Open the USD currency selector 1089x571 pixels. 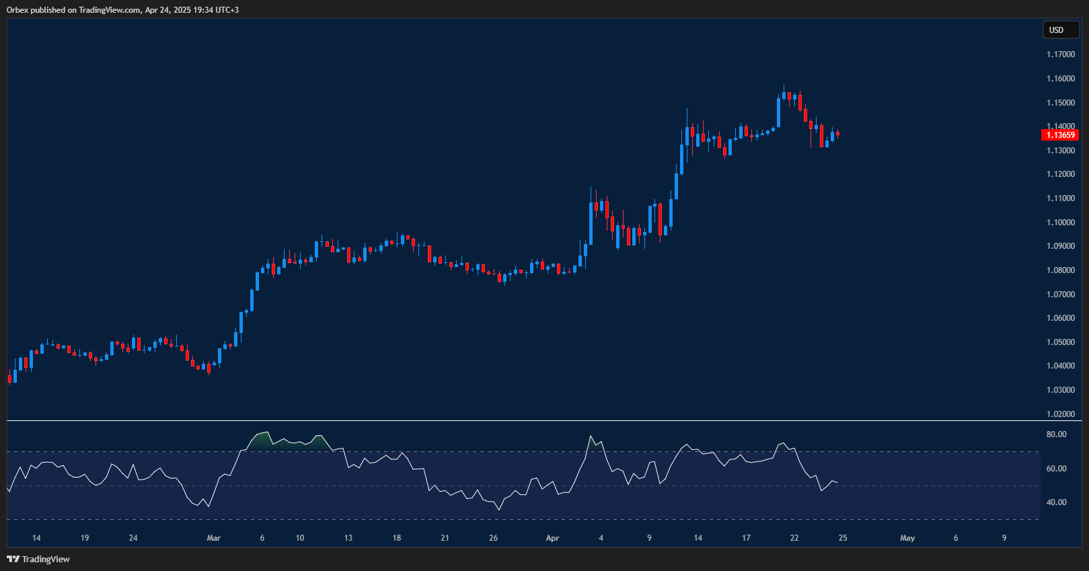point(1060,30)
